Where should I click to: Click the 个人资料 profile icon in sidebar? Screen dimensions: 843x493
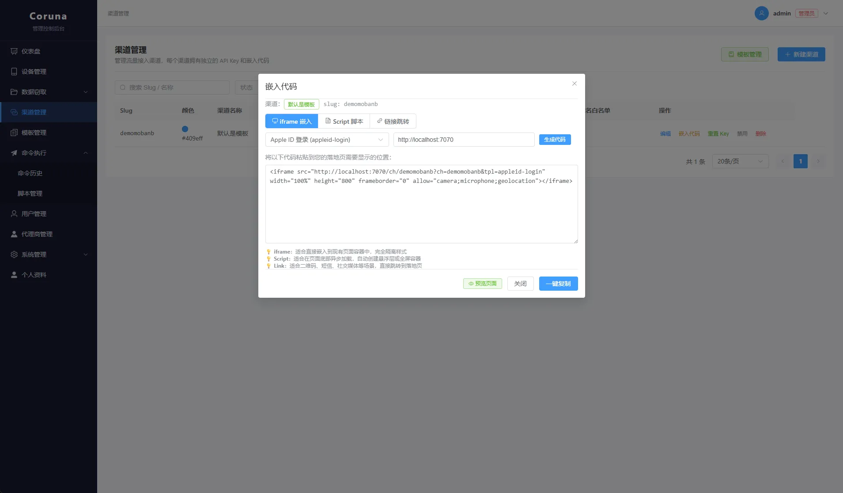tap(14, 275)
